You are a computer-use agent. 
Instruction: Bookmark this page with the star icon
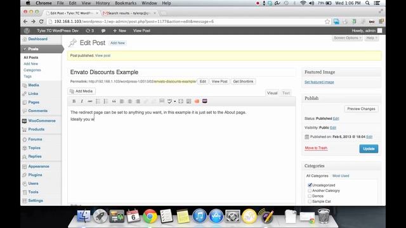pyautogui.click(x=327, y=22)
